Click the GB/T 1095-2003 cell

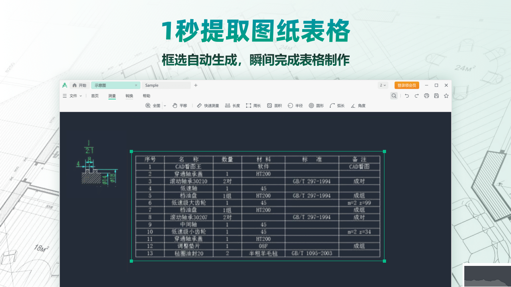click(311, 253)
